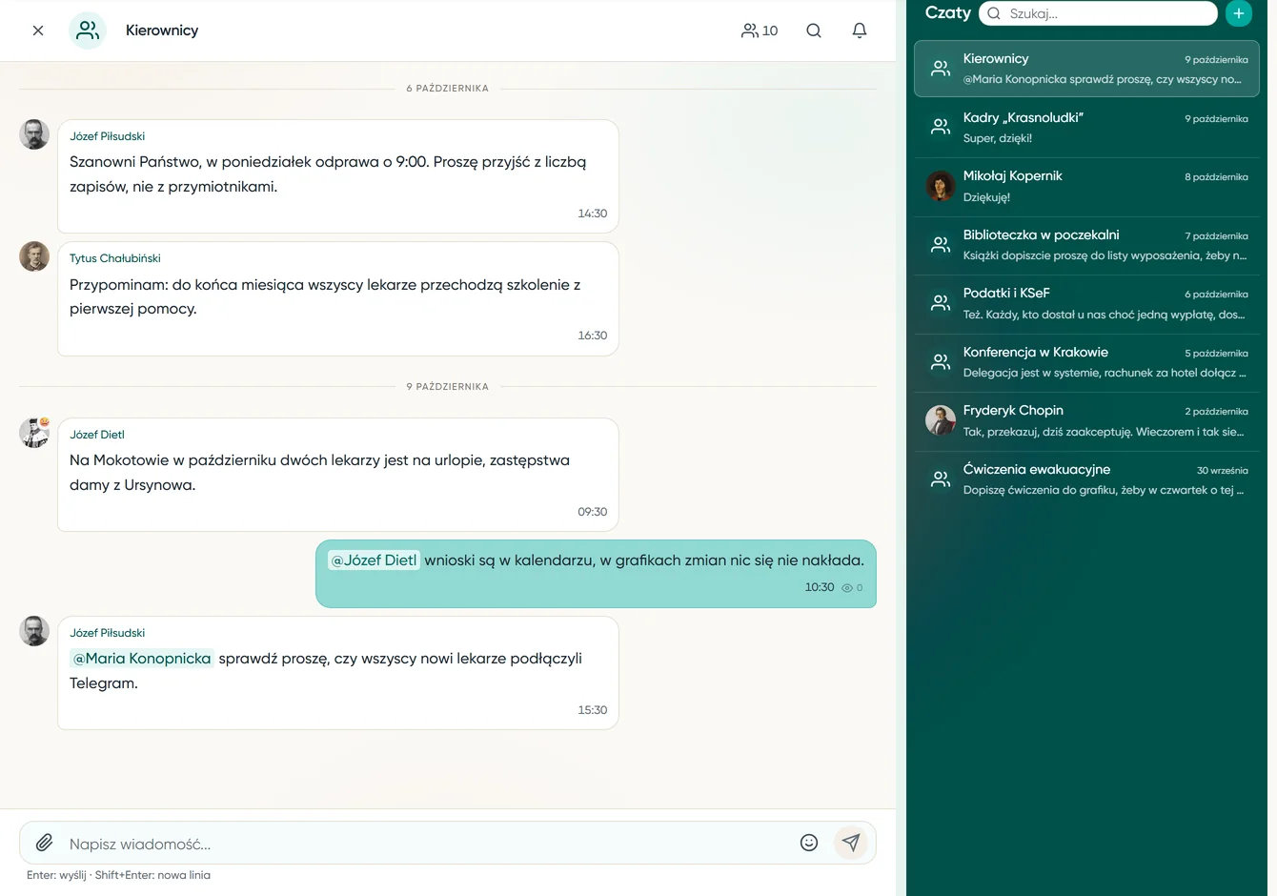Viewport: 1277px width, 896px height.
Task: Search messages with header magnifier icon
Action: tap(814, 31)
